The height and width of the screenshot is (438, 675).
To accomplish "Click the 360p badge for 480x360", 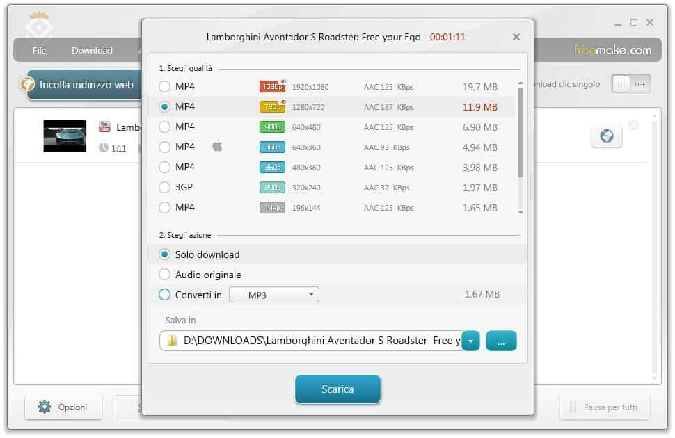I will point(272,167).
